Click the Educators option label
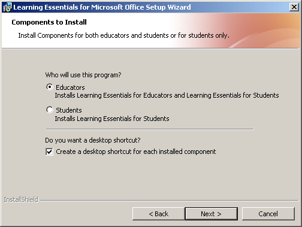The image size is (302, 227). (x=70, y=87)
